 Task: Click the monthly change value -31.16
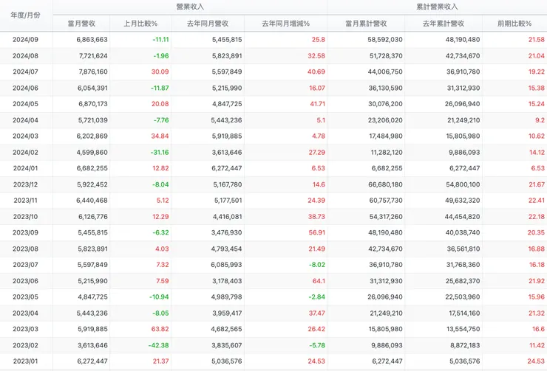(x=160, y=153)
